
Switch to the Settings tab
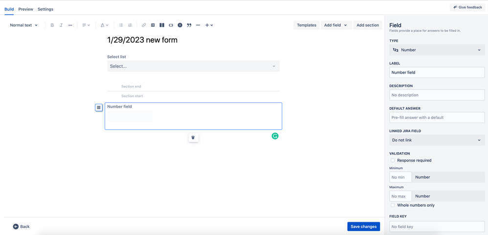point(45,9)
